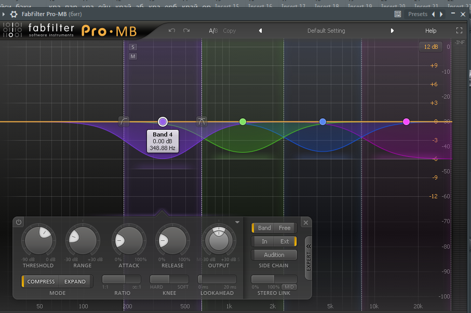Go to the previous Pro-MB preset
The image size is (471, 313).
click(261, 31)
